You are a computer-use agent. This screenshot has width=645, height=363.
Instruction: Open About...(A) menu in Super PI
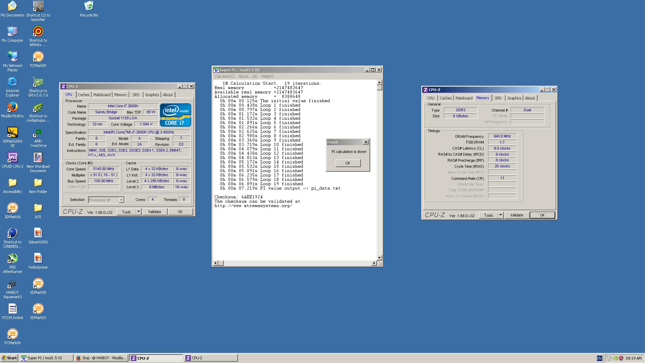pos(248,76)
